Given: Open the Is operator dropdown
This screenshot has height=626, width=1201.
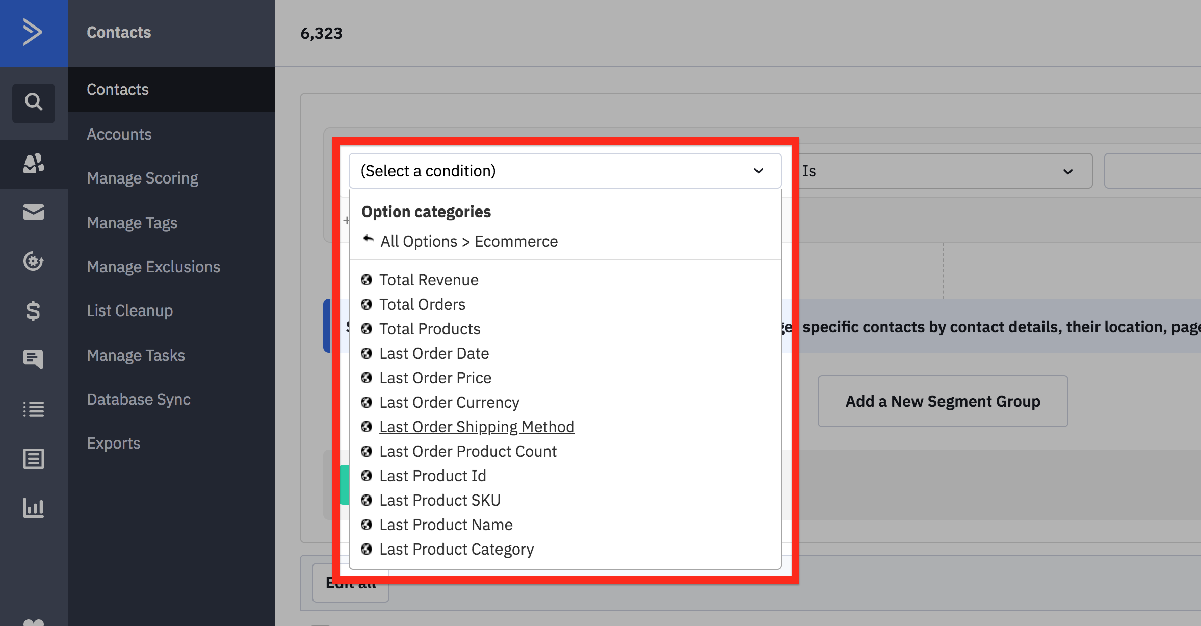Looking at the screenshot, I should tap(942, 171).
